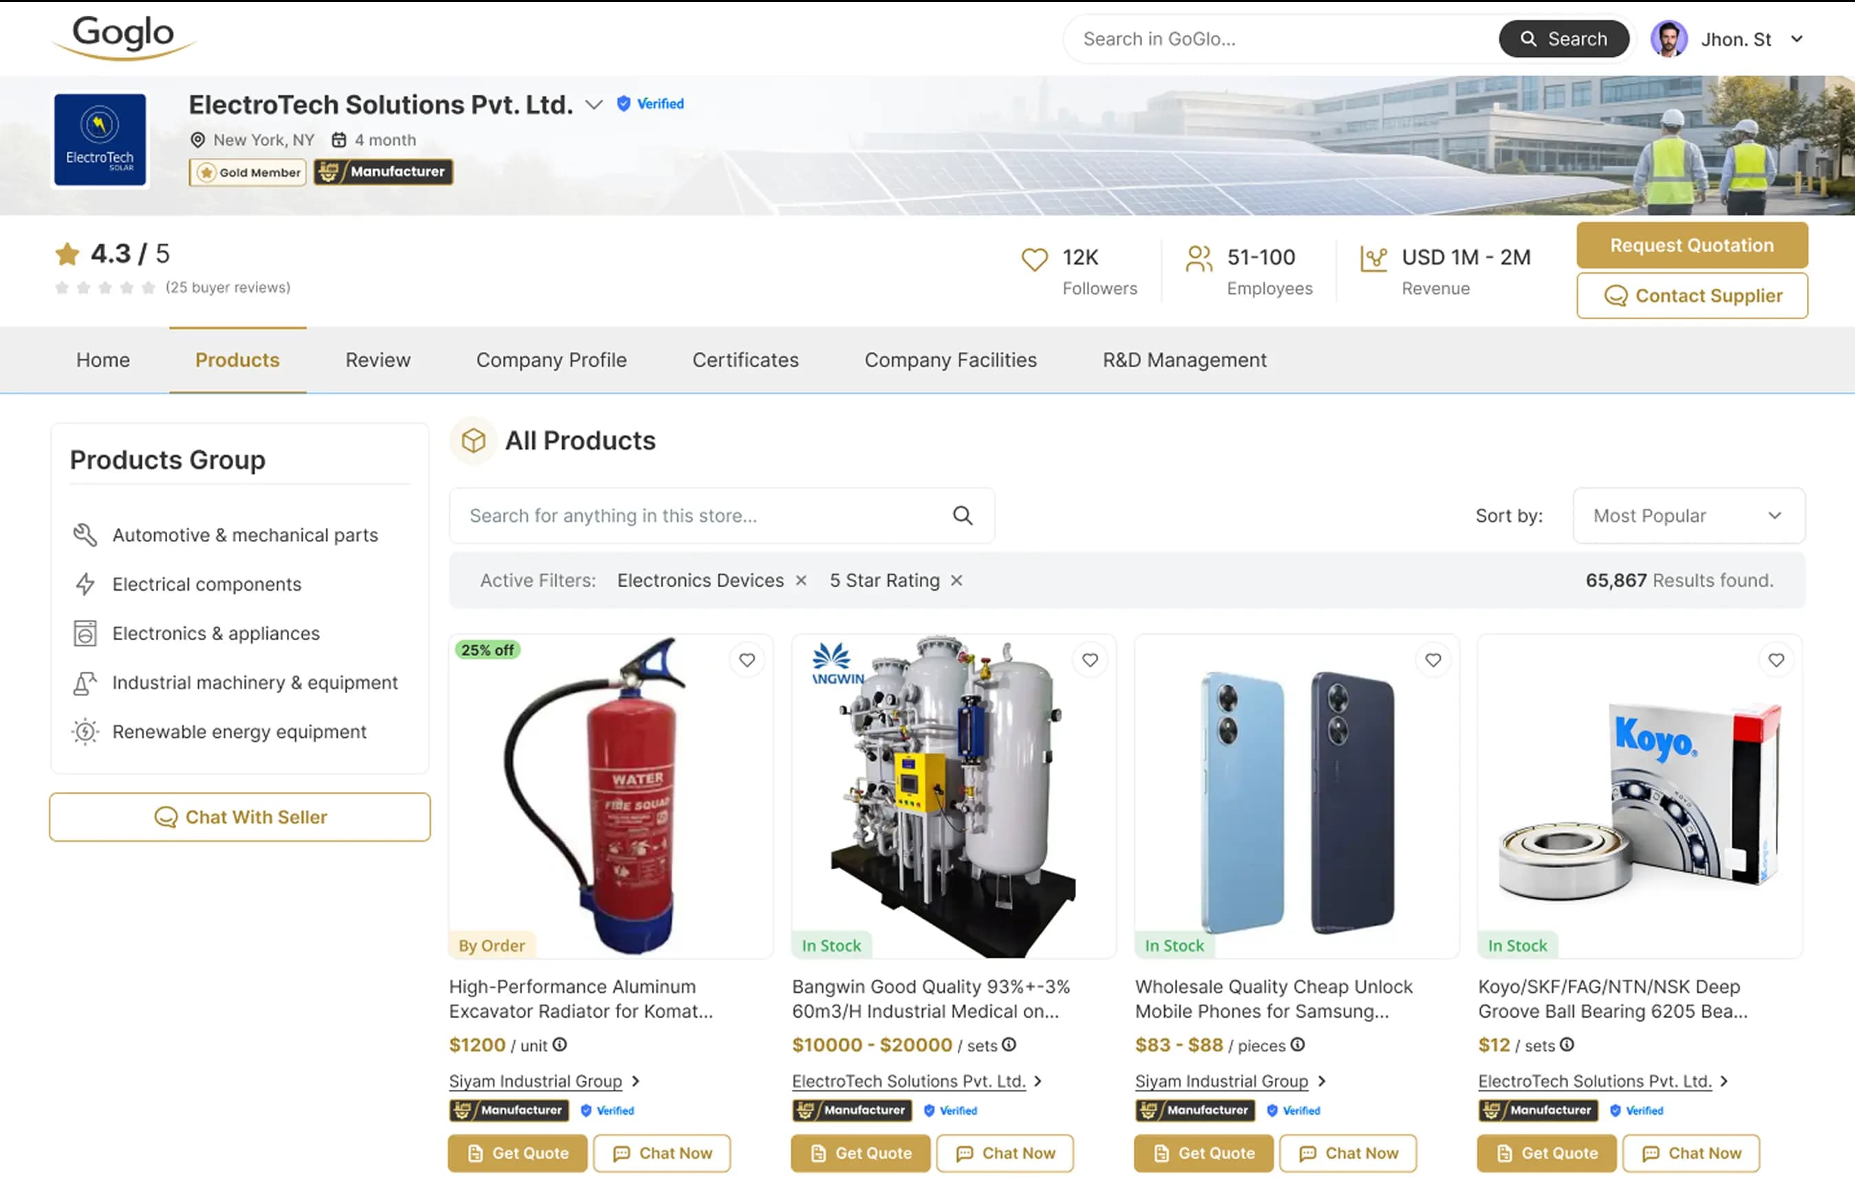Favorite the Samsung mobile phones listing

point(1433,659)
